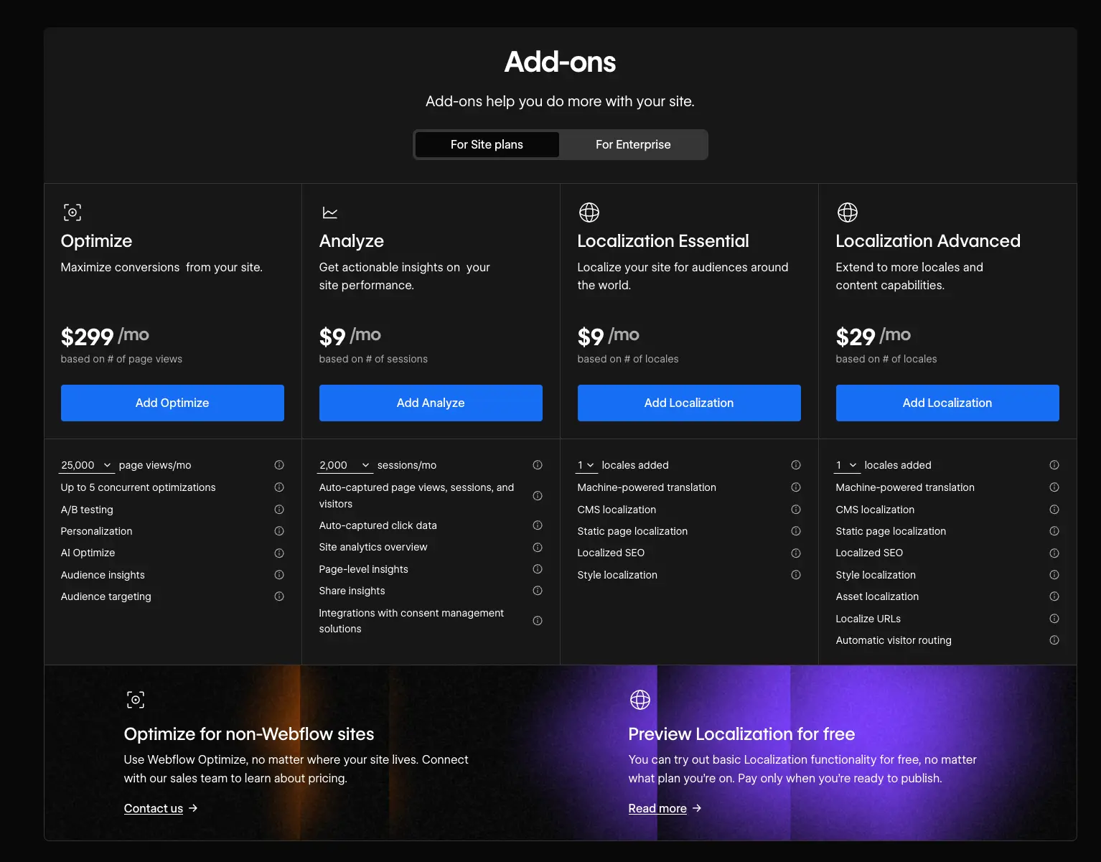Show info for Up to 5 concurrent optimizations
Screen dimensions: 1101x862
pyautogui.click(x=279, y=487)
